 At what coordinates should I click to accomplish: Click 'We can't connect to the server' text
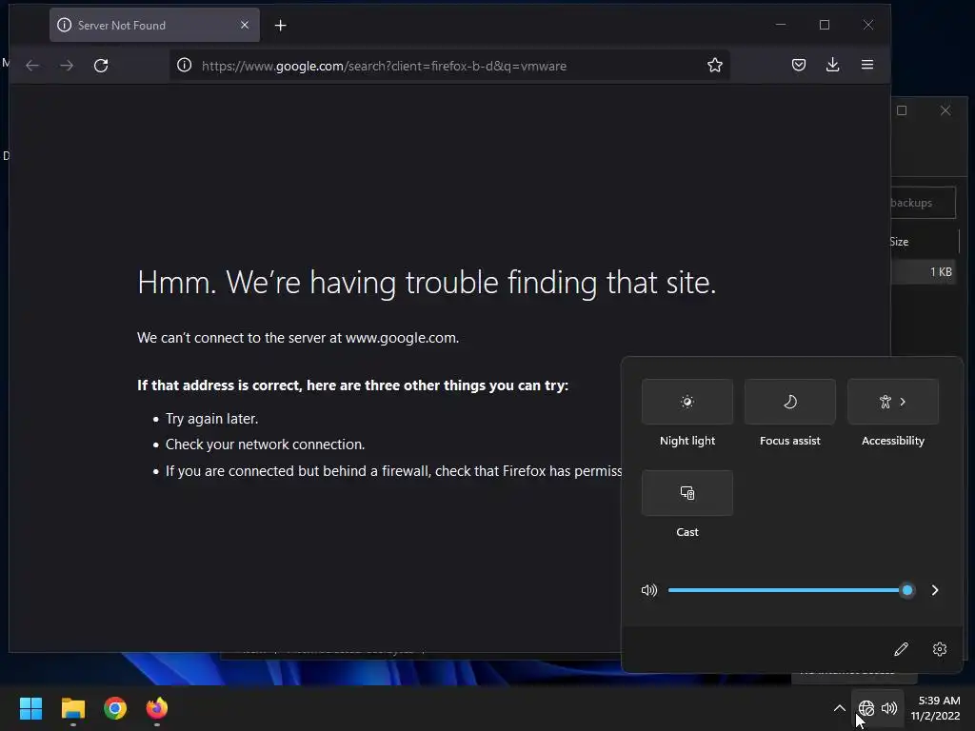(x=298, y=338)
